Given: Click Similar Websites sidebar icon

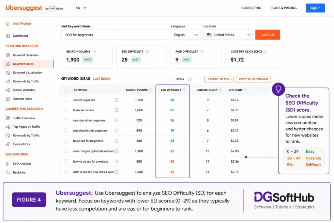Looking at the screenshot, I should click(x=8, y=90).
